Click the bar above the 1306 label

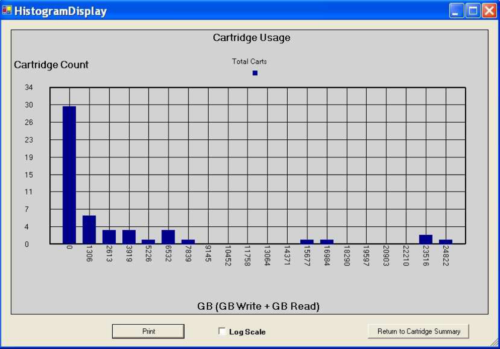coord(90,229)
